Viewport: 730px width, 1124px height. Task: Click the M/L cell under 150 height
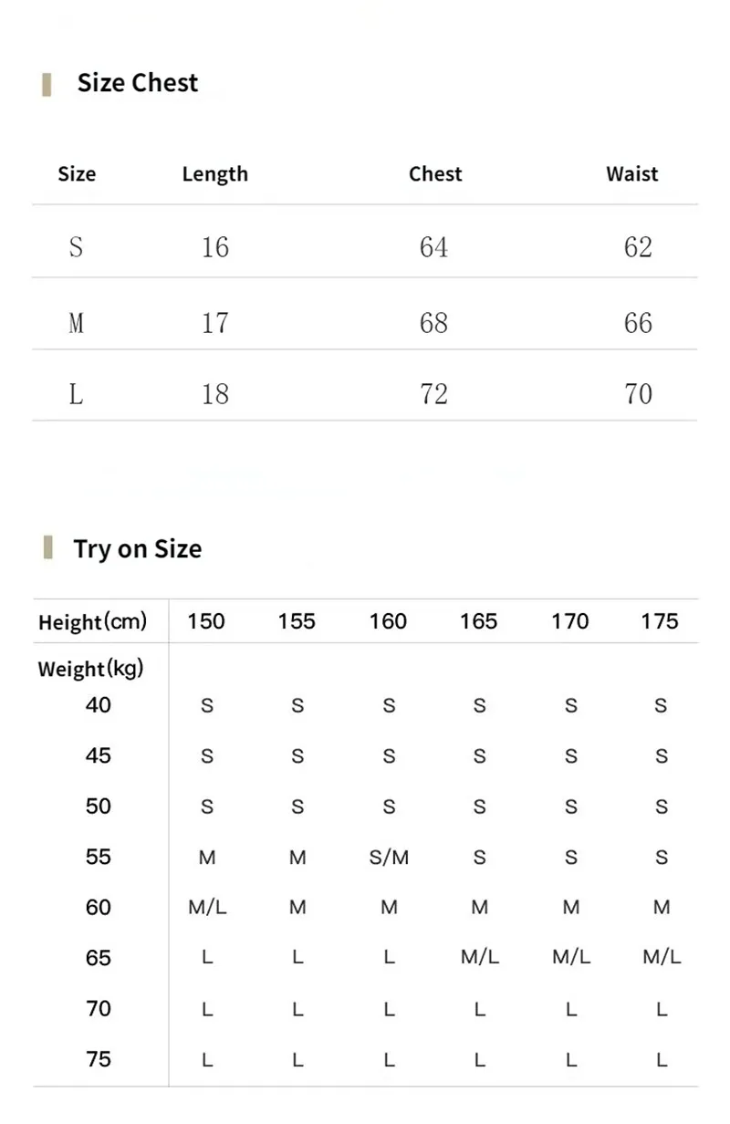pyautogui.click(x=207, y=908)
